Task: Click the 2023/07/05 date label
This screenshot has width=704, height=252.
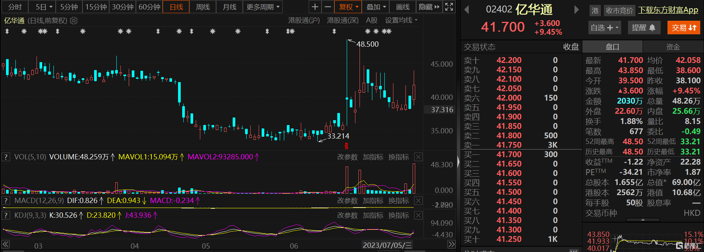Action: [387, 245]
